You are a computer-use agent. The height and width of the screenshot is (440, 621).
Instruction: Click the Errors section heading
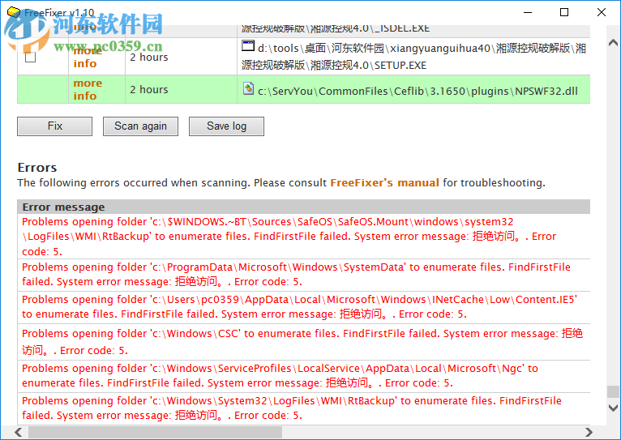[37, 168]
